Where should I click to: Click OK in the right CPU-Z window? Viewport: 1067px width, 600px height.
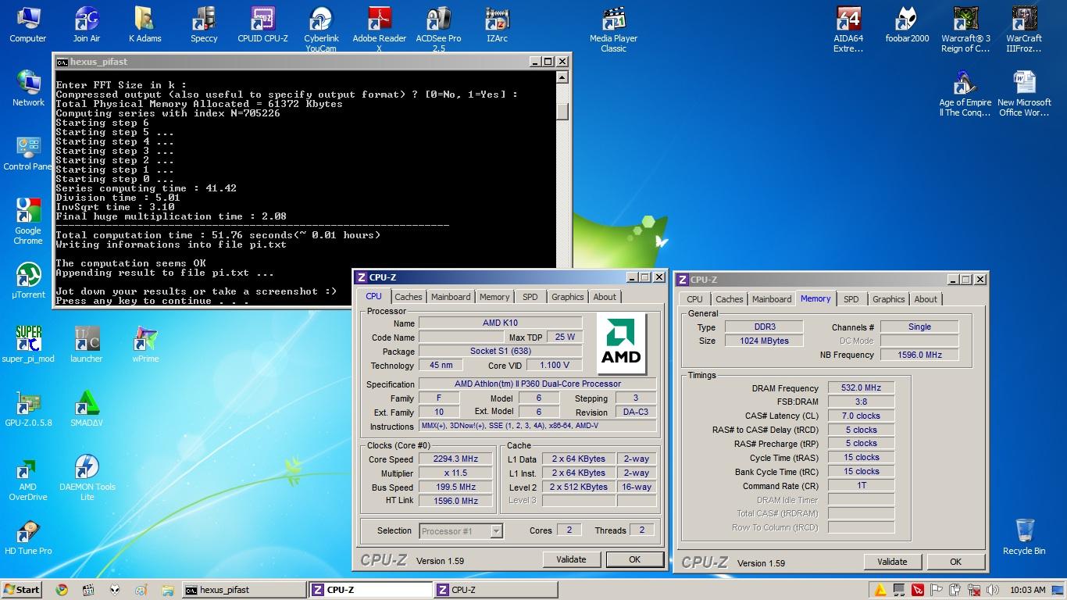coord(955,562)
